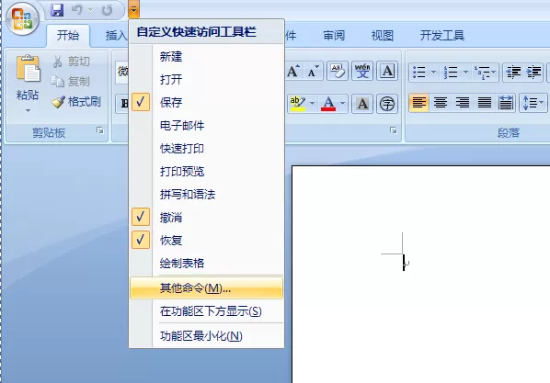Switch to the 插入 ribbon tab
This screenshot has height=383, width=550.
pyautogui.click(x=116, y=36)
